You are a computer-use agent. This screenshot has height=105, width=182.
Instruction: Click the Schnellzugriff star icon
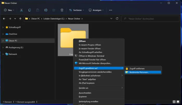click(7, 27)
